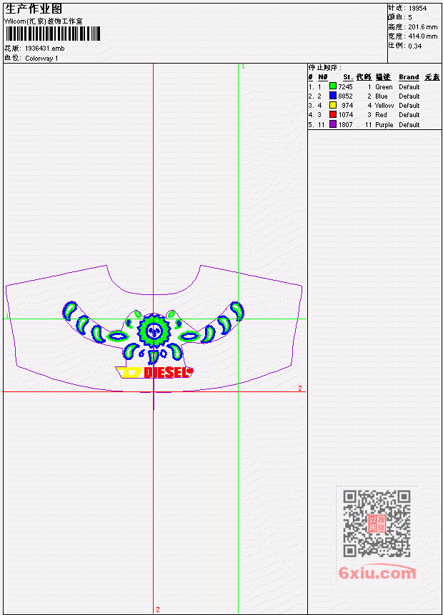Click the Blue color swatch in row 2
The width and height of the screenshot is (443, 615).
(x=333, y=96)
